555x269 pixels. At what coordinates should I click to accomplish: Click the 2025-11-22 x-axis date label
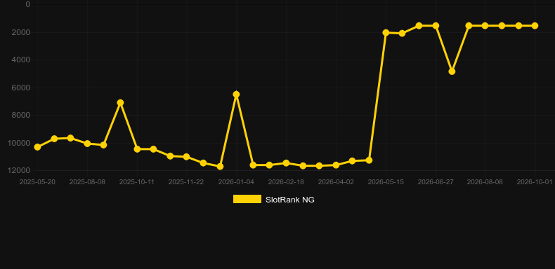click(186, 182)
